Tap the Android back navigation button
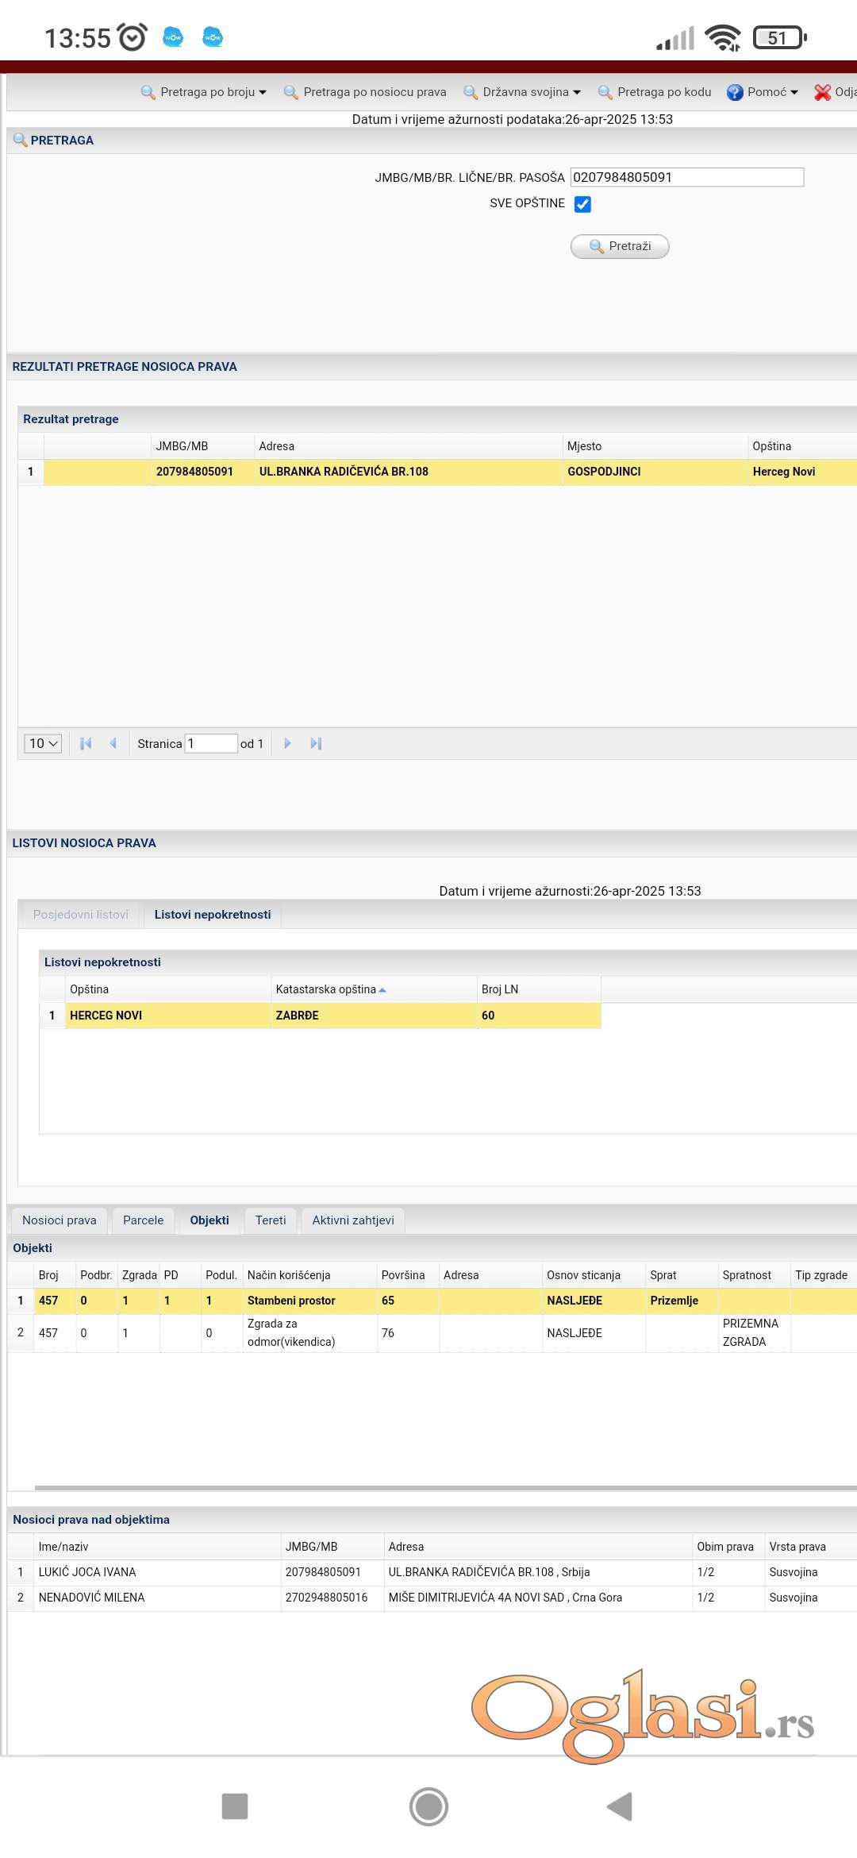Viewport: 857px width, 1858px height. coord(620,1806)
